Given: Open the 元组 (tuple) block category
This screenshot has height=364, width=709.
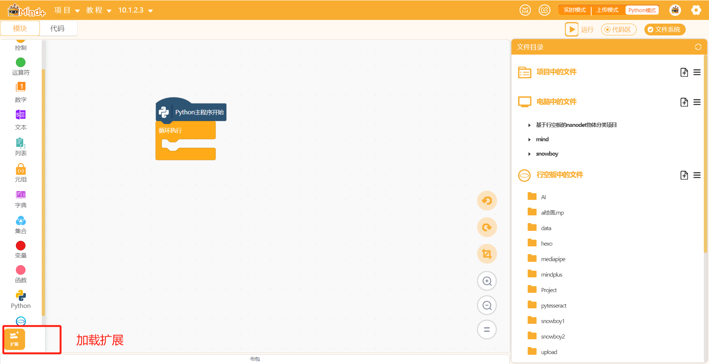Looking at the screenshot, I should (x=21, y=173).
